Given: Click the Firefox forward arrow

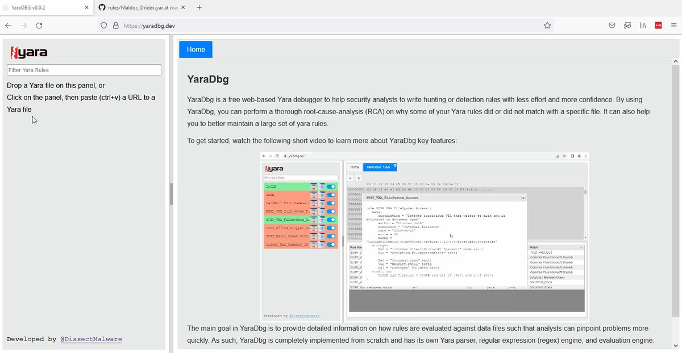Looking at the screenshot, I should click(x=23, y=26).
